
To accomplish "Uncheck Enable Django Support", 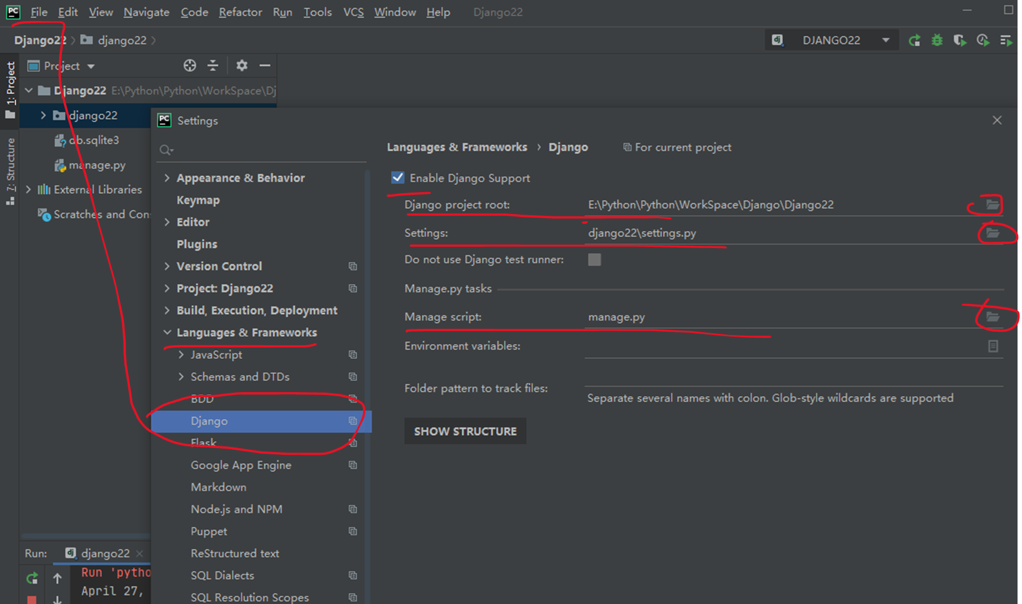I will pos(398,178).
